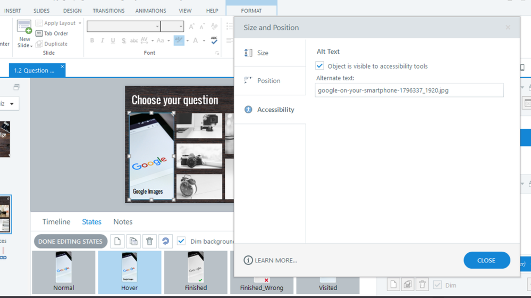Reset states with the blue arrow icon
531x298 pixels.
(x=166, y=242)
